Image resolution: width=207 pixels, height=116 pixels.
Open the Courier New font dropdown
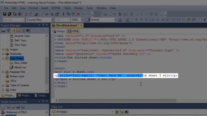pyautogui.click(x=52, y=20)
